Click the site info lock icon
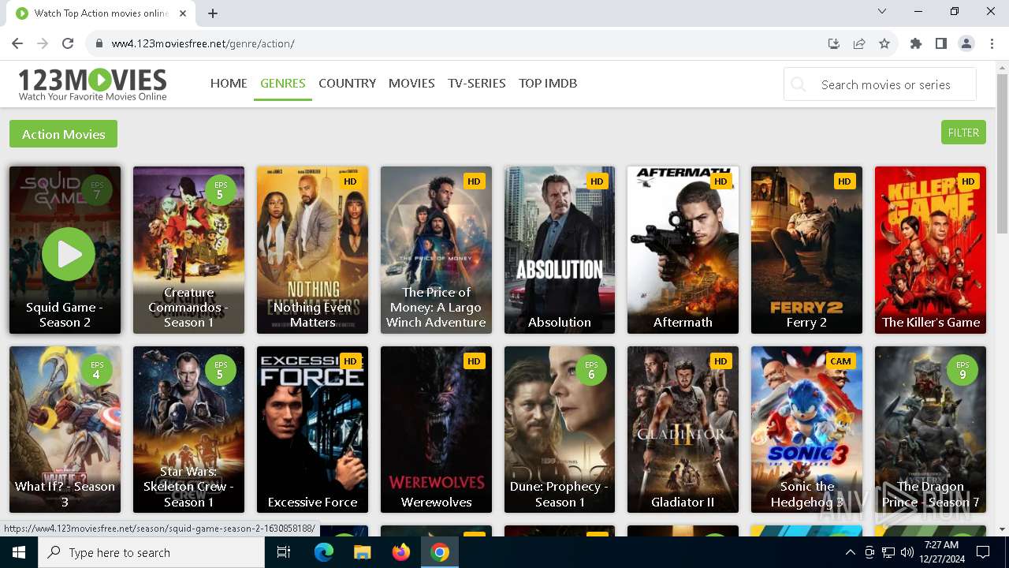 tap(99, 43)
